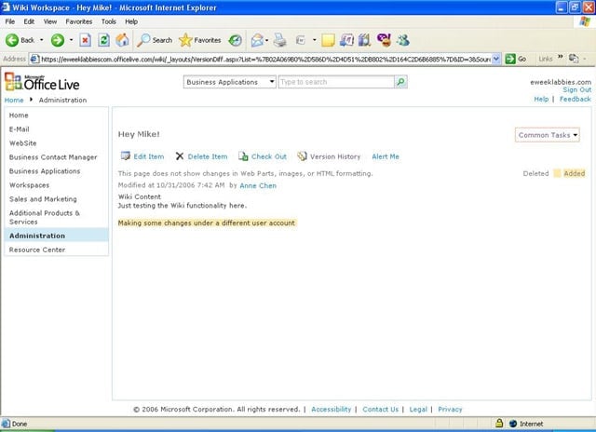The height and width of the screenshot is (432, 596).
Task: Expand the Links toolbar chevron
Action: pos(560,58)
